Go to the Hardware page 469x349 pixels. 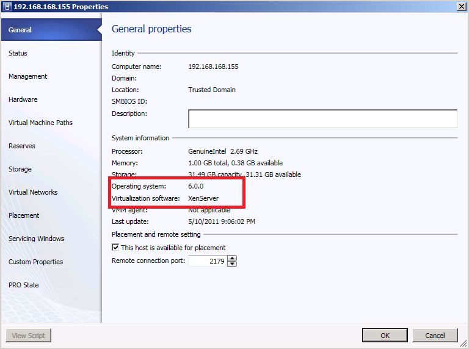coord(23,99)
